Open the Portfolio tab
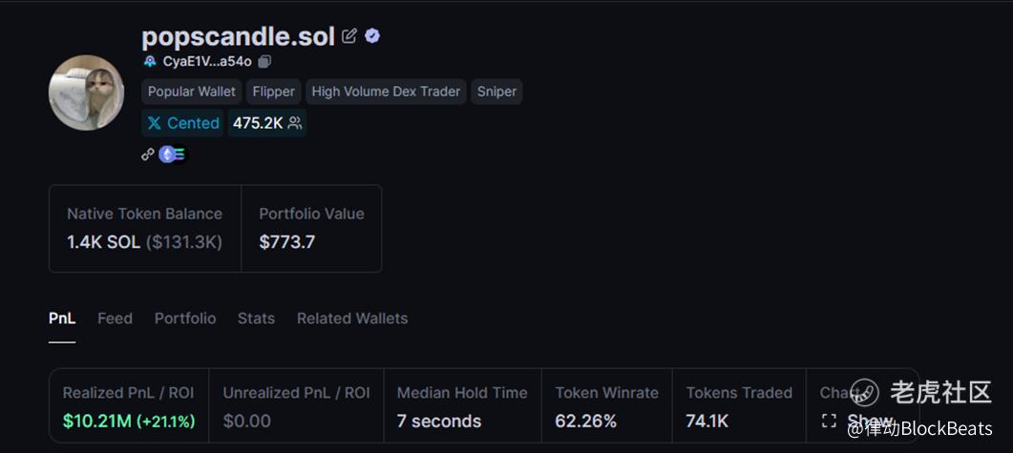This screenshot has width=1013, height=453. (185, 319)
